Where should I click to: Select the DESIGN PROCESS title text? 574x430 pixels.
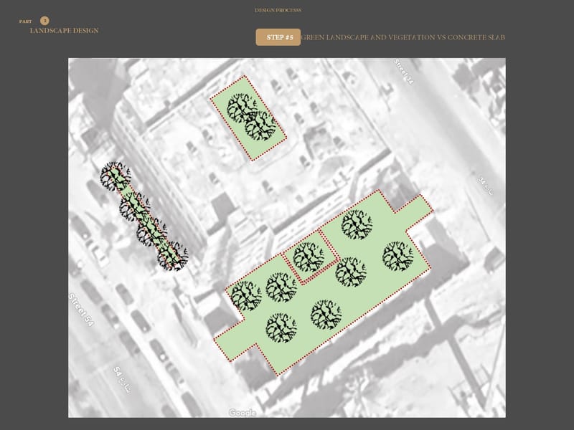278,11
